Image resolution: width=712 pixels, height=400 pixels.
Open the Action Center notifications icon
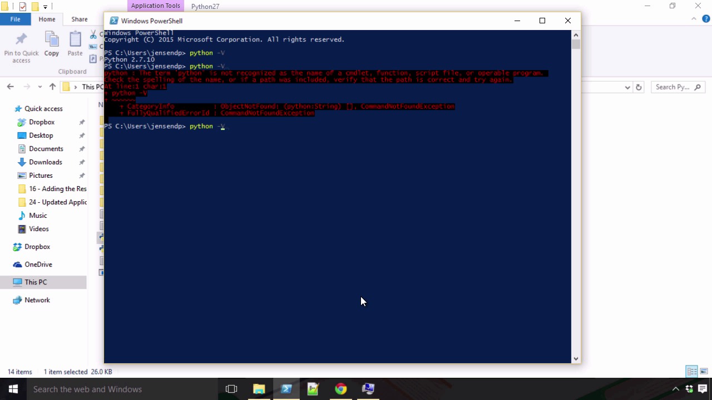[x=703, y=389]
